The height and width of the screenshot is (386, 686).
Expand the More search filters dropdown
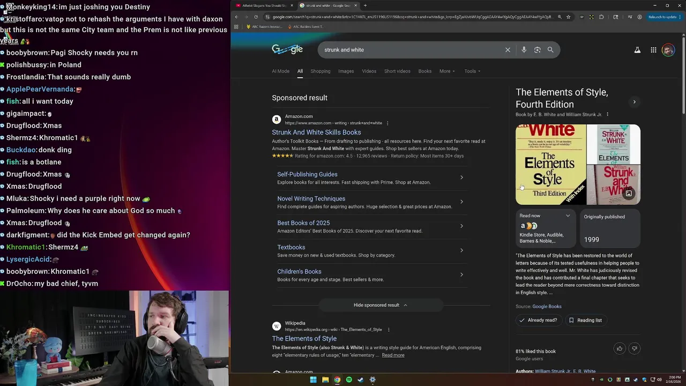447,71
